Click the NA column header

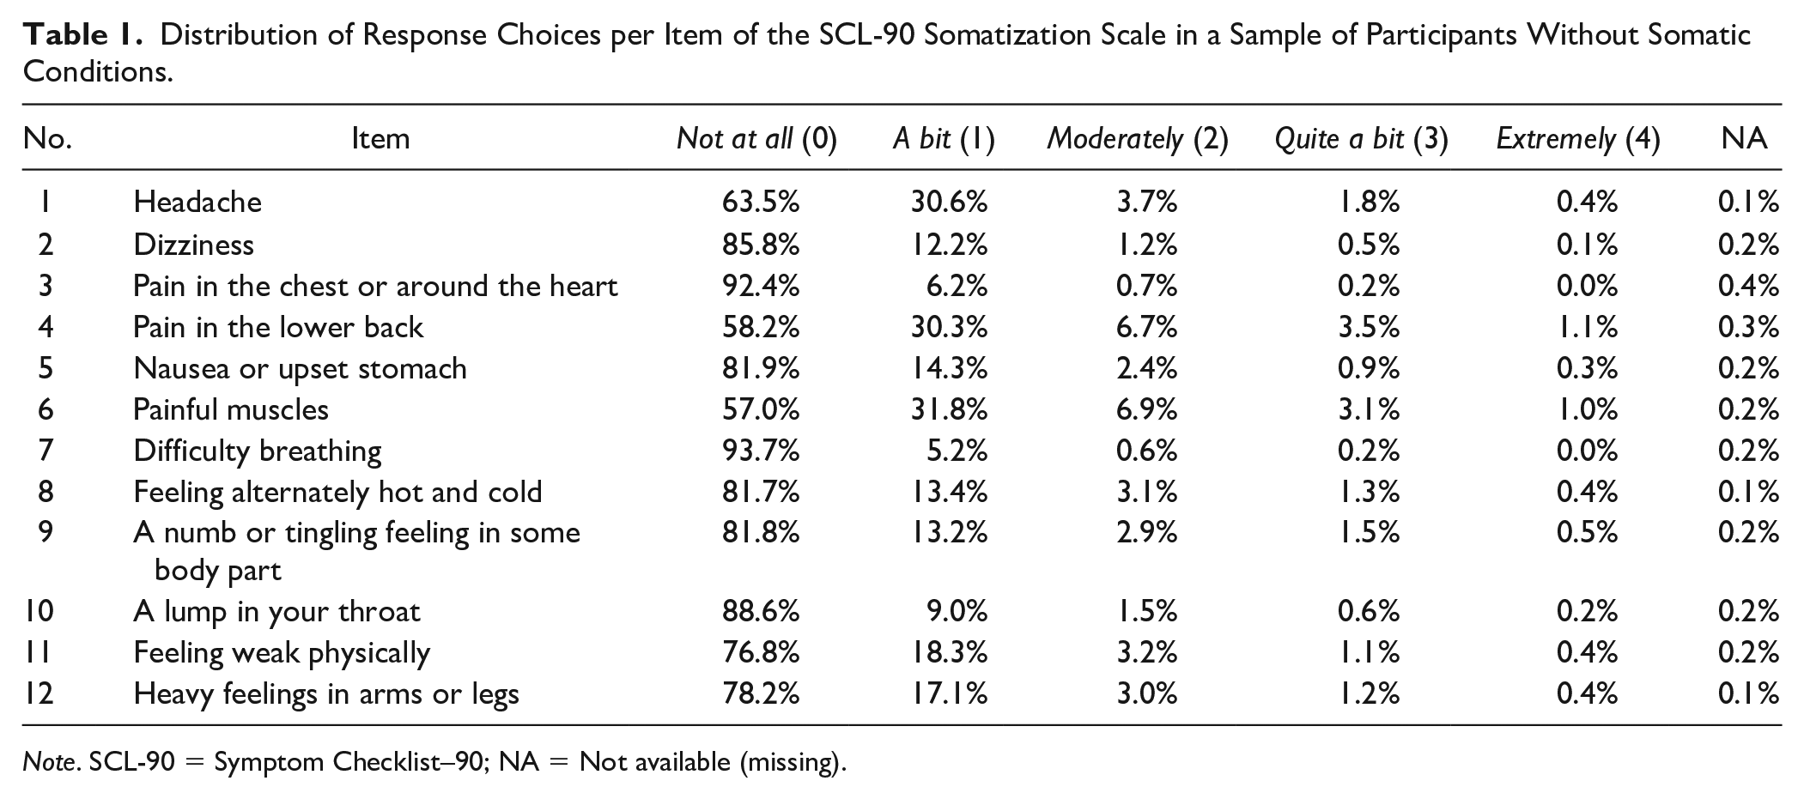click(1744, 138)
